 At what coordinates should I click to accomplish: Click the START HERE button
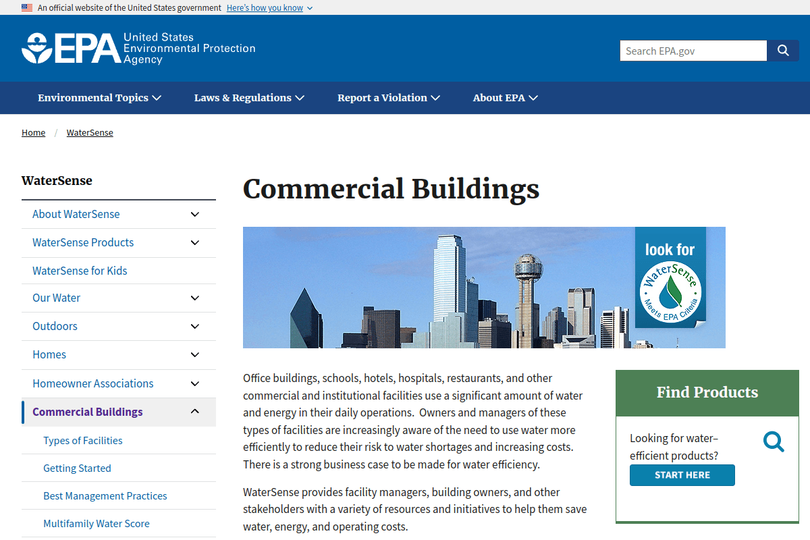pyautogui.click(x=682, y=475)
